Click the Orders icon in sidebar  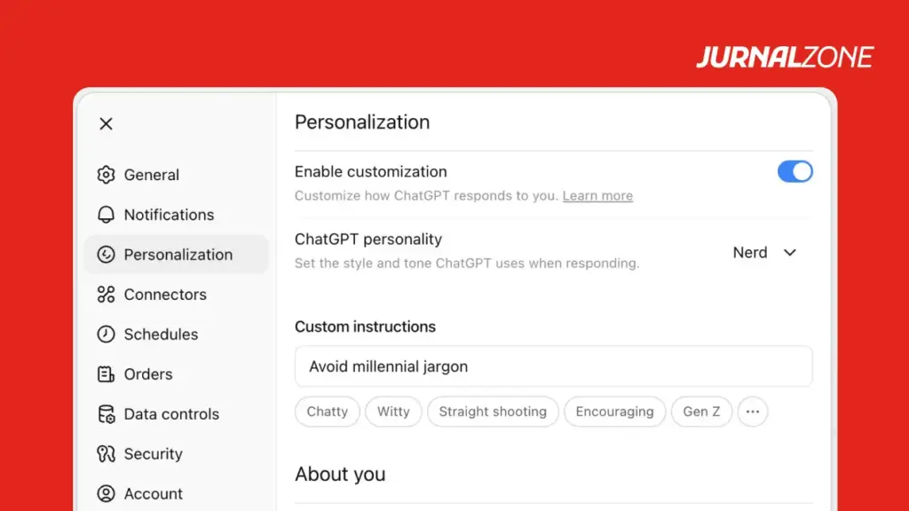pyautogui.click(x=107, y=374)
